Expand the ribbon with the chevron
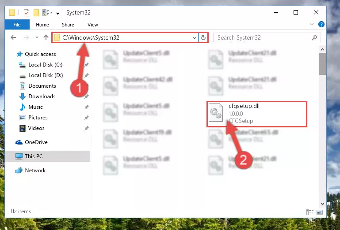This screenshot has height=230, width=340. [x=312, y=24]
